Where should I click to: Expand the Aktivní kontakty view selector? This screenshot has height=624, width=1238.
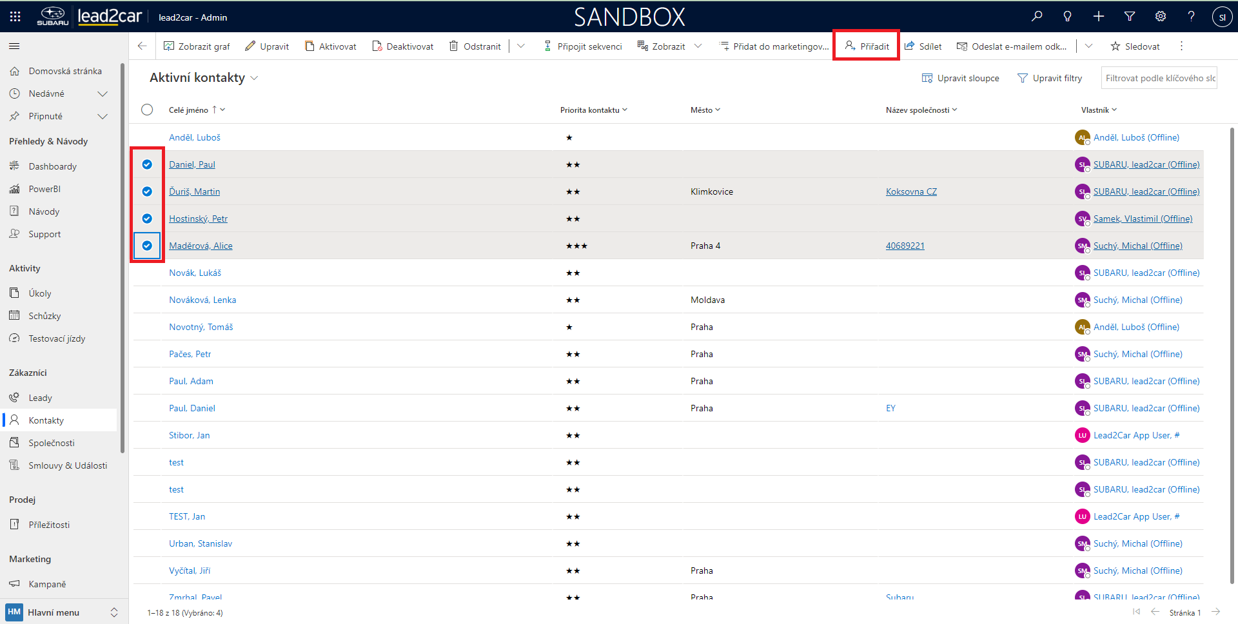pos(254,78)
